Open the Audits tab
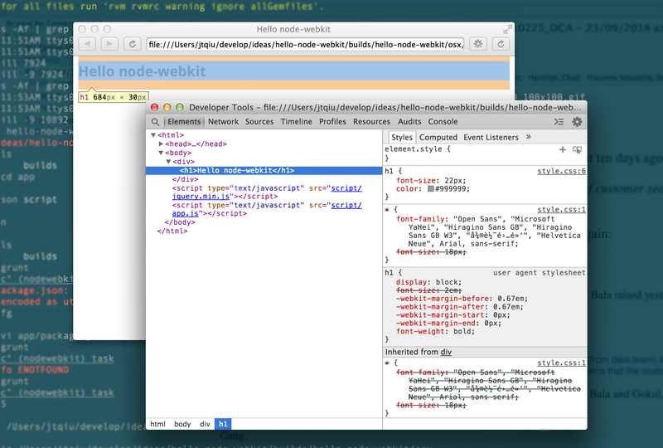 click(x=409, y=121)
